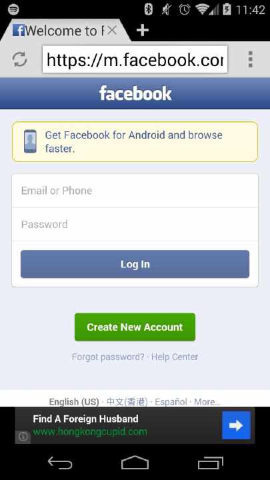Tap the ad info icon
The height and width of the screenshot is (480, 270).
point(23,437)
